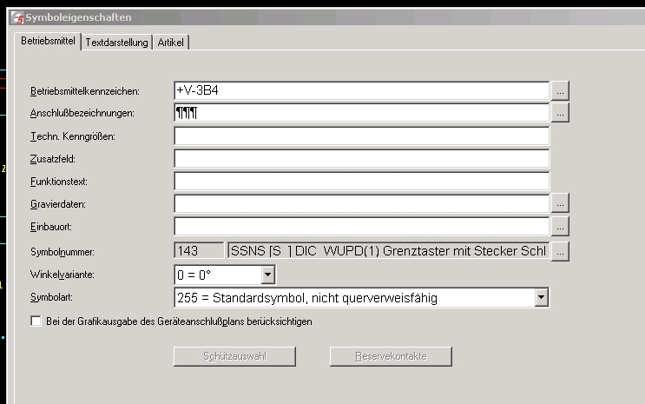Enable Geräteanschlußplan Grafikausgabe checkbox
Screen dimensions: 645x404
point(36,321)
